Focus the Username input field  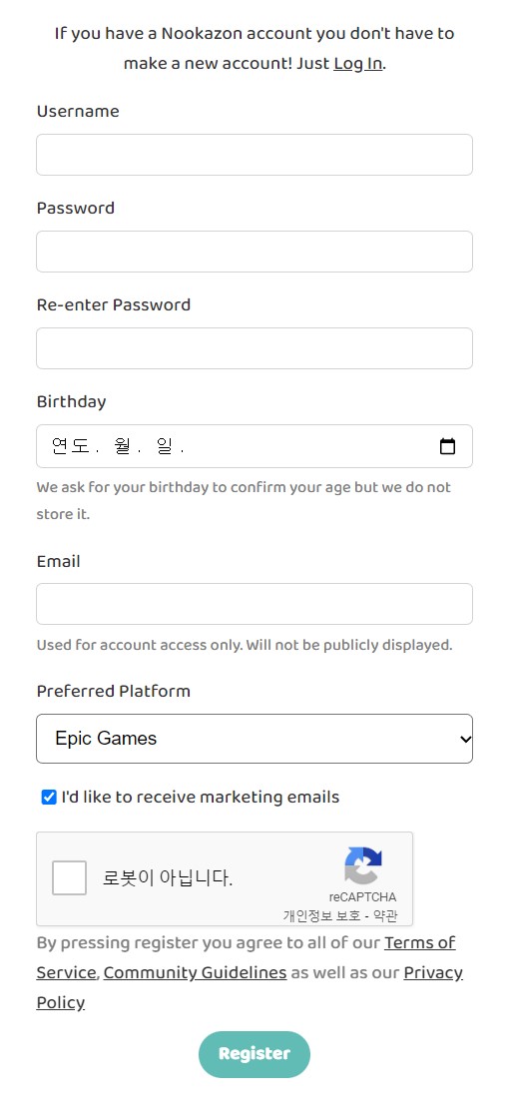click(x=254, y=155)
